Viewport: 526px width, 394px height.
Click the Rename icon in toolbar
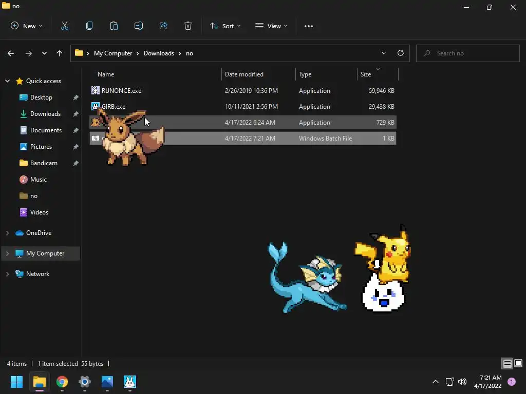tap(139, 26)
